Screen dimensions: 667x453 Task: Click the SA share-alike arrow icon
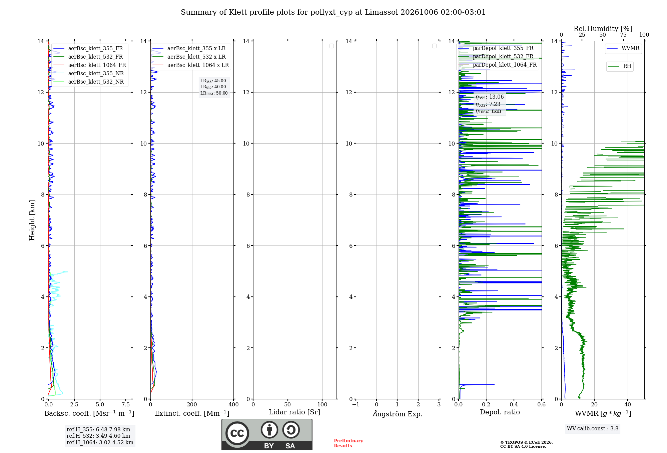coord(291,430)
